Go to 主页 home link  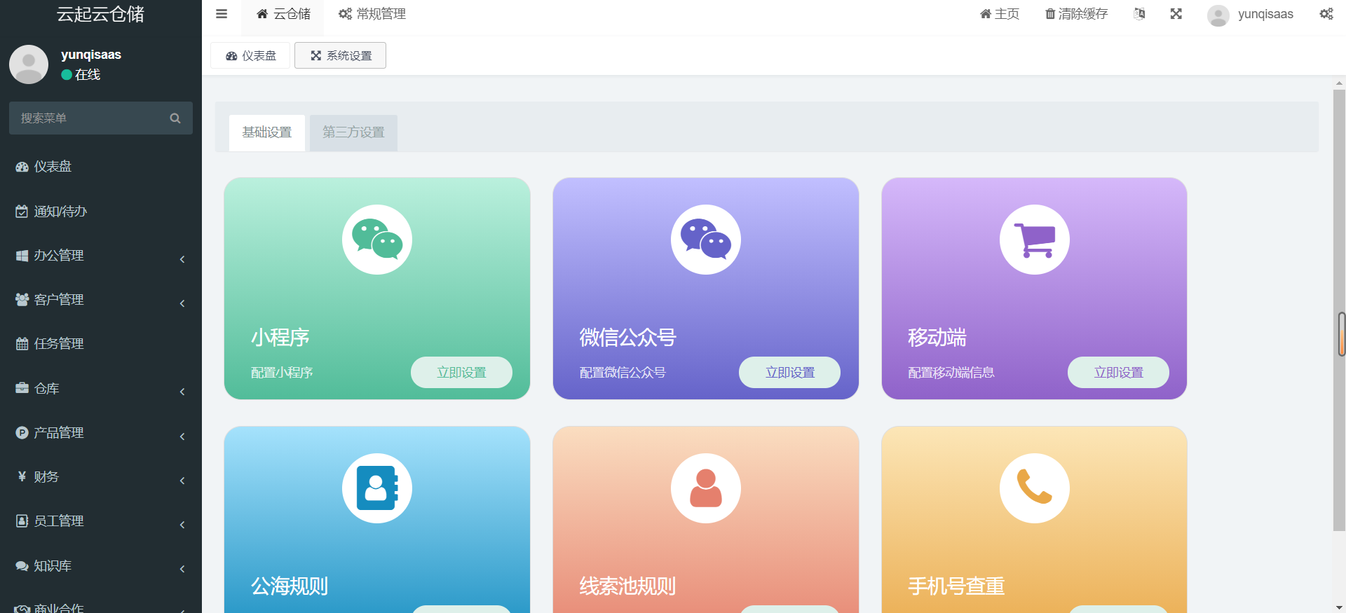(x=999, y=14)
